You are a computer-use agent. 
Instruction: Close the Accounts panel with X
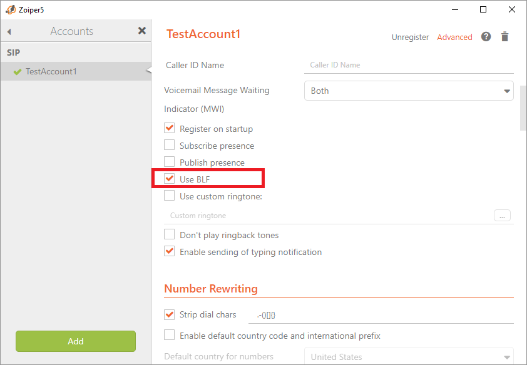pos(142,31)
